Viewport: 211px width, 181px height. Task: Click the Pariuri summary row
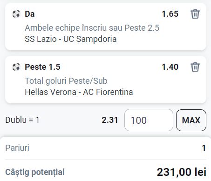coord(106,148)
